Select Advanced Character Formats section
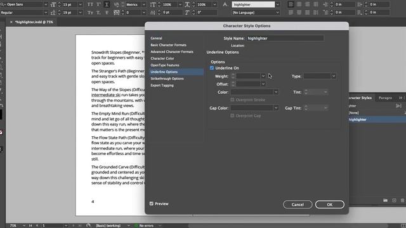The image size is (406, 228). pyautogui.click(x=172, y=52)
